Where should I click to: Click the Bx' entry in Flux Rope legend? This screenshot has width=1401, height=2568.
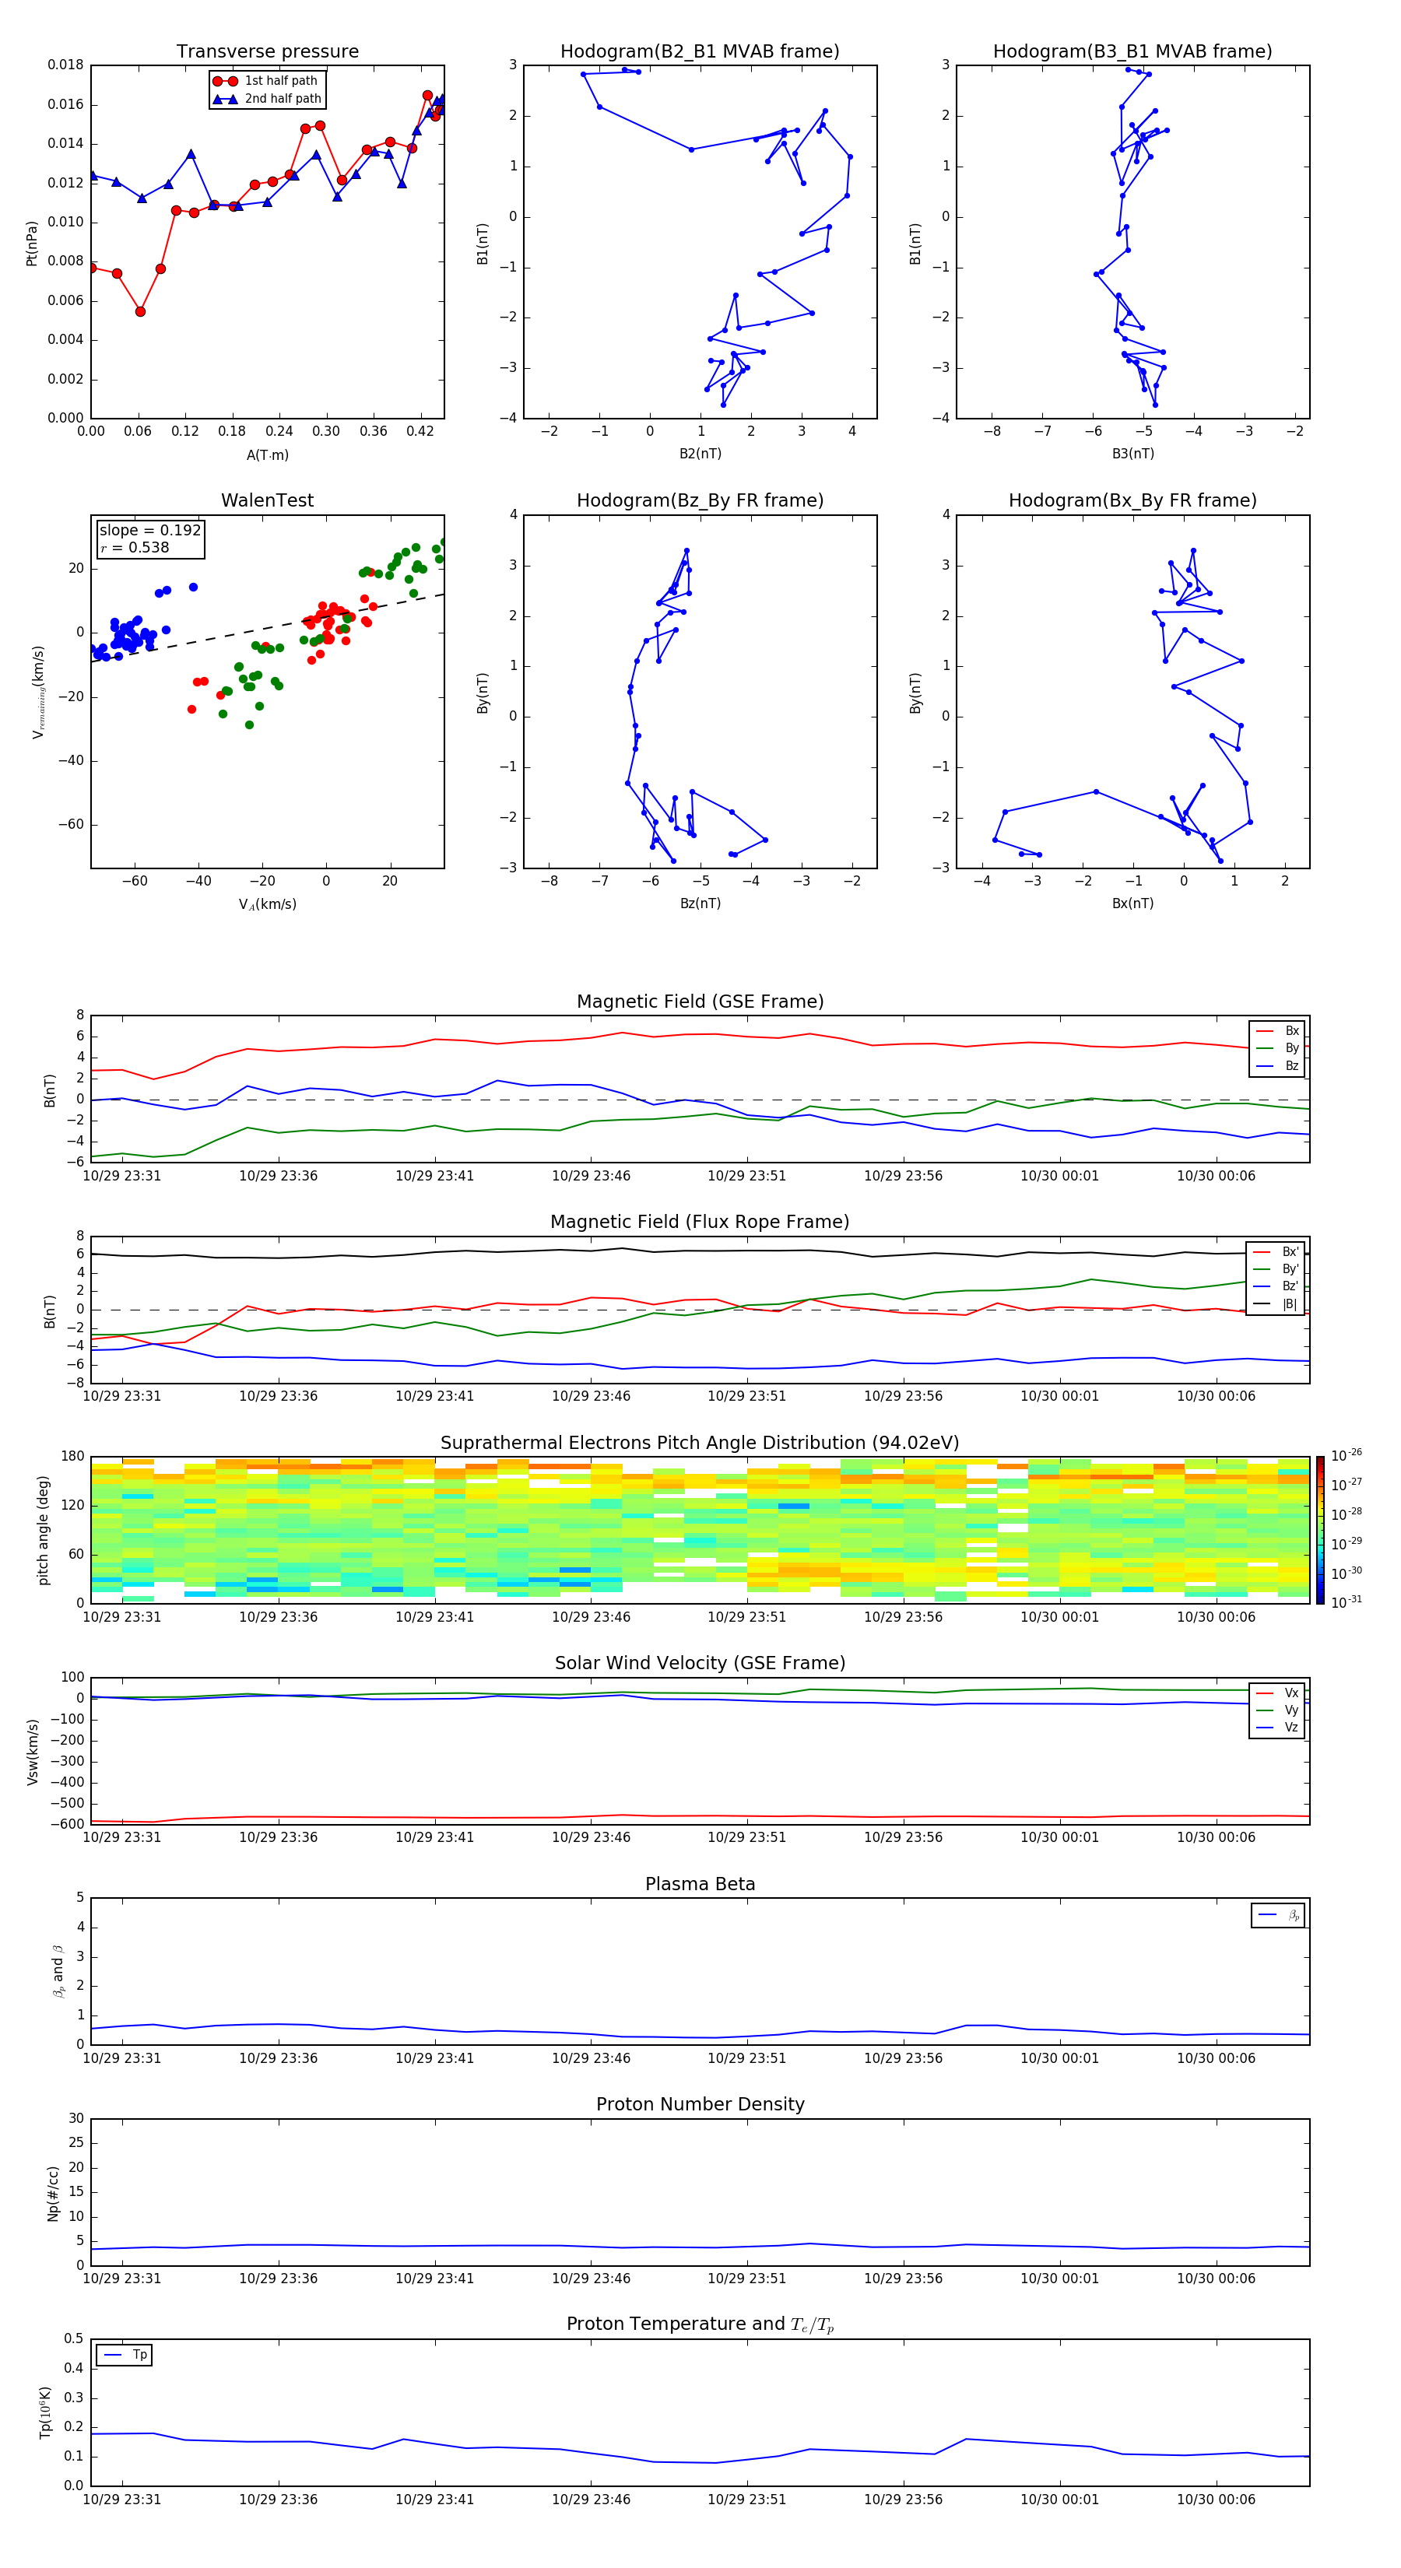[1276, 1252]
